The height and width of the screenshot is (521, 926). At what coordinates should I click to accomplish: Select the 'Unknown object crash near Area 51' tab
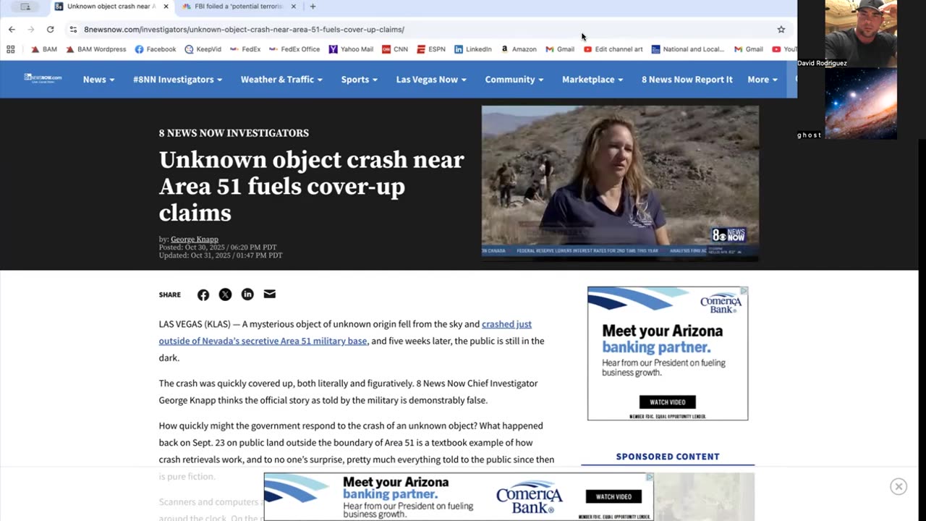tap(112, 7)
